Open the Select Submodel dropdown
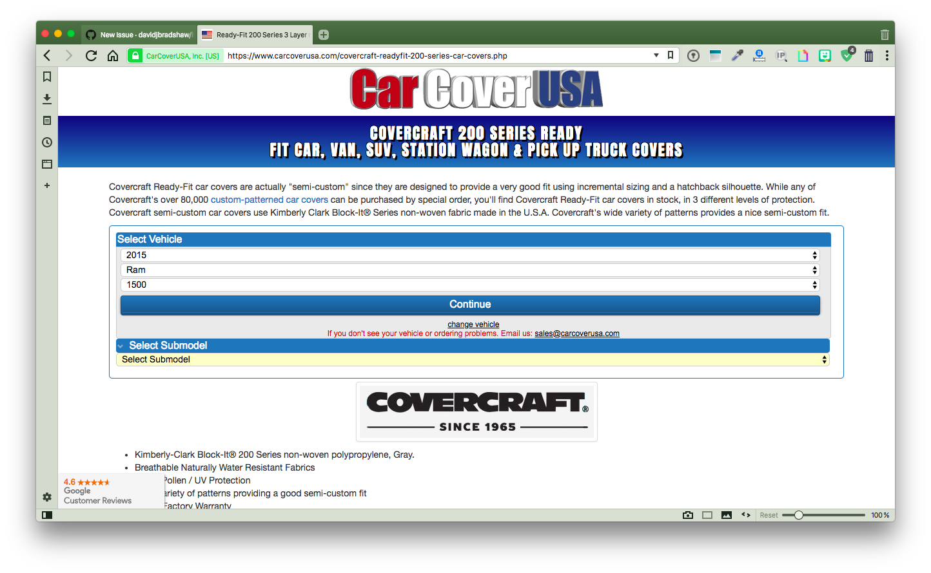Viewport: 931px width, 573px height. (x=473, y=359)
